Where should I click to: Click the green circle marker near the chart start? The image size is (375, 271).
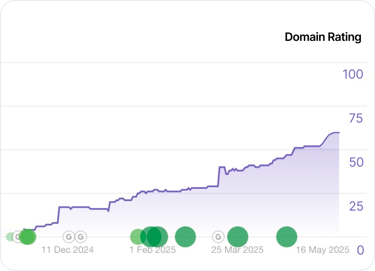pyautogui.click(x=27, y=237)
